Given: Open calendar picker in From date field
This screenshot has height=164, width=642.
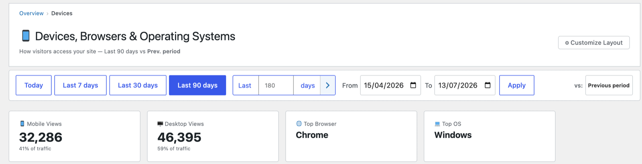Looking at the screenshot, I should click(x=413, y=85).
